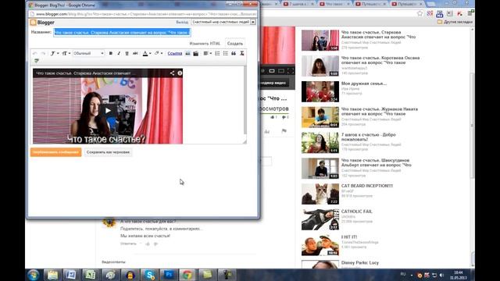Image resolution: width=500 pixels, height=281 pixels.
Task: Open the text alignment dropdown
Action: pyautogui.click(x=207, y=53)
